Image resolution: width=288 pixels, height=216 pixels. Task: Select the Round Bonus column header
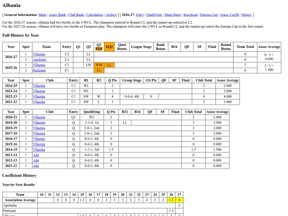[226, 47]
